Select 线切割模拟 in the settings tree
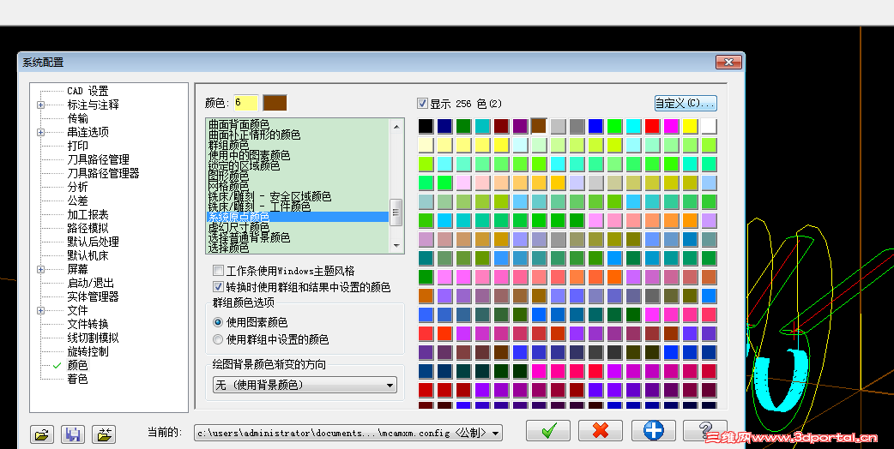Screen dimensions: 894x449 click(x=93, y=338)
